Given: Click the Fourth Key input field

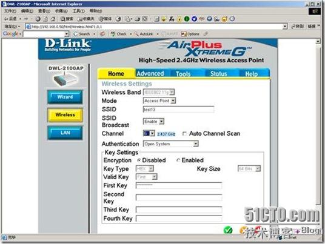Looking at the screenshot, I should tap(179, 219).
